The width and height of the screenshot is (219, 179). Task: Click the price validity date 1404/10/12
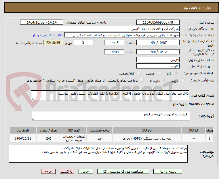pyautogui.click(x=158, y=52)
